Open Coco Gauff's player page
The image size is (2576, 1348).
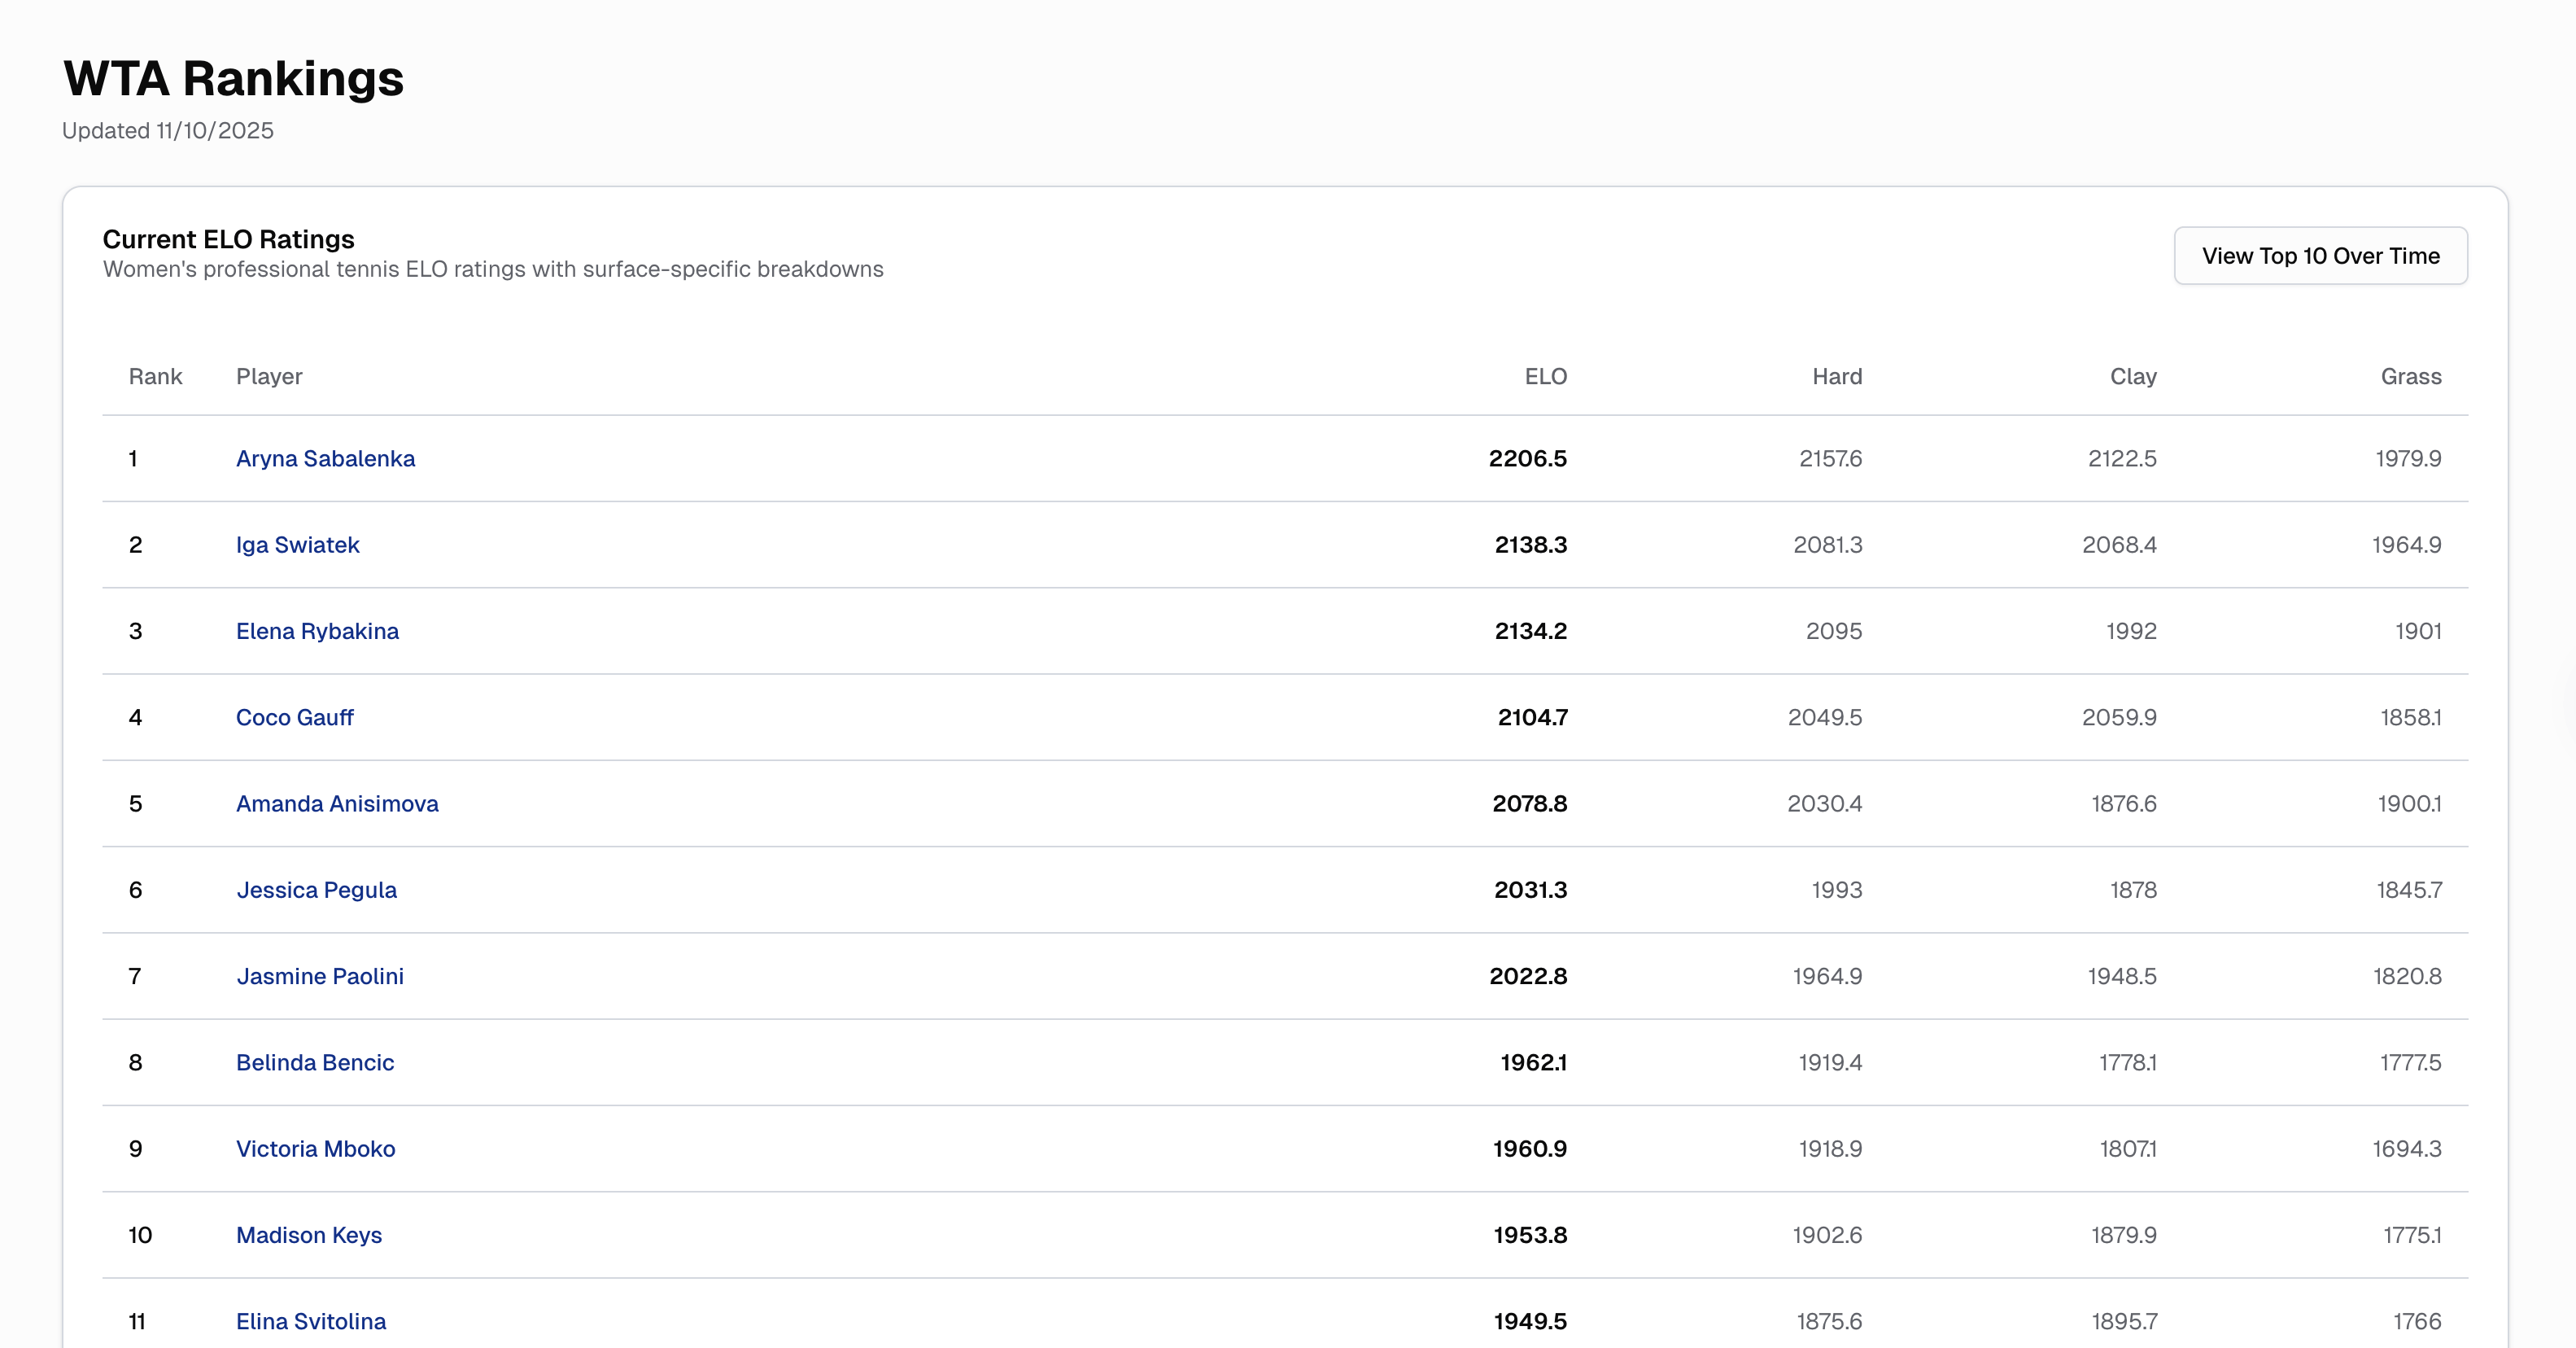point(294,717)
